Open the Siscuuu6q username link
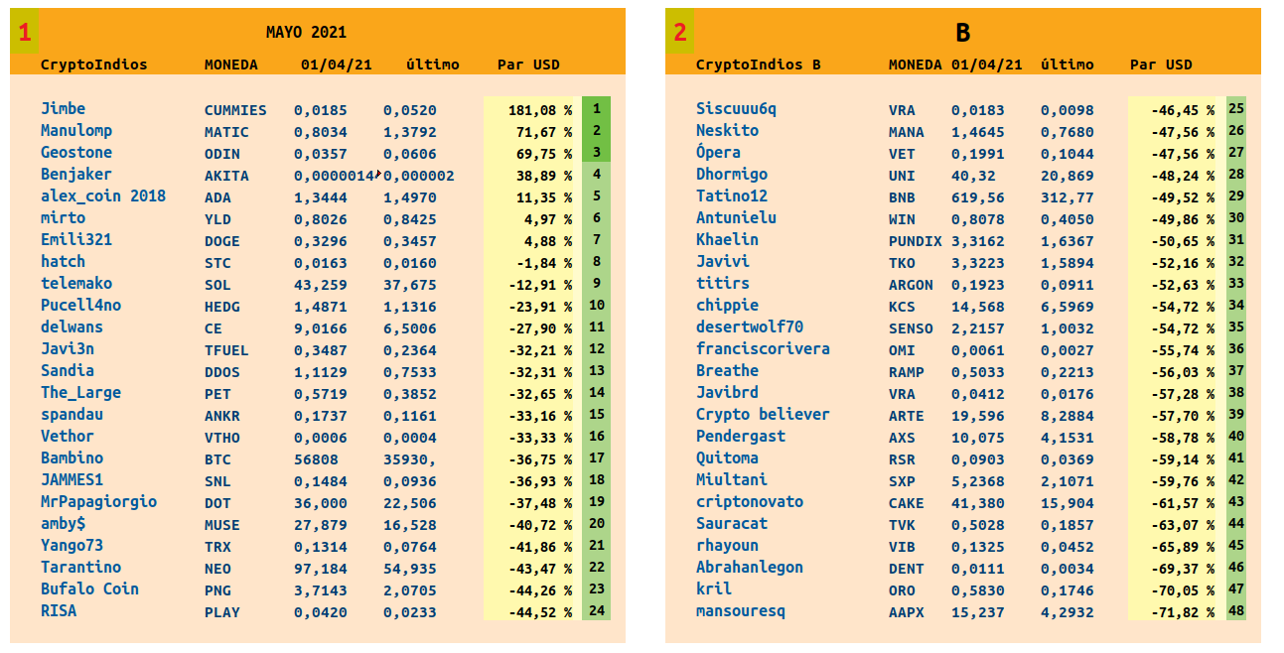Viewport: 1284px width, 653px height. [736, 109]
